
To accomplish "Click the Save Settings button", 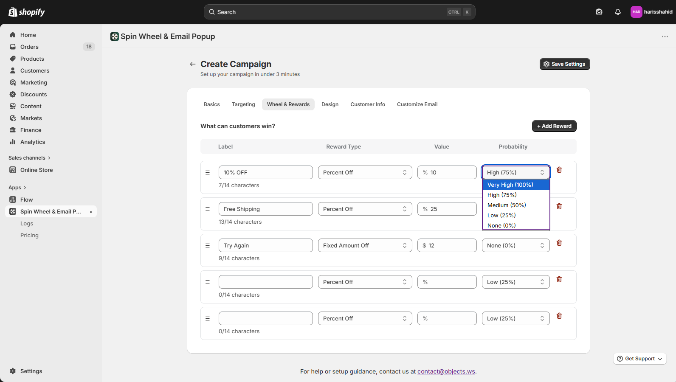I will 565,64.
